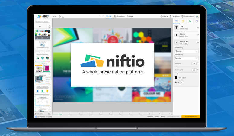Image resolution: width=234 pixels, height=136 pixels.
Task: Select the 'App Overview' slide thumbnail
Action: point(43,79)
